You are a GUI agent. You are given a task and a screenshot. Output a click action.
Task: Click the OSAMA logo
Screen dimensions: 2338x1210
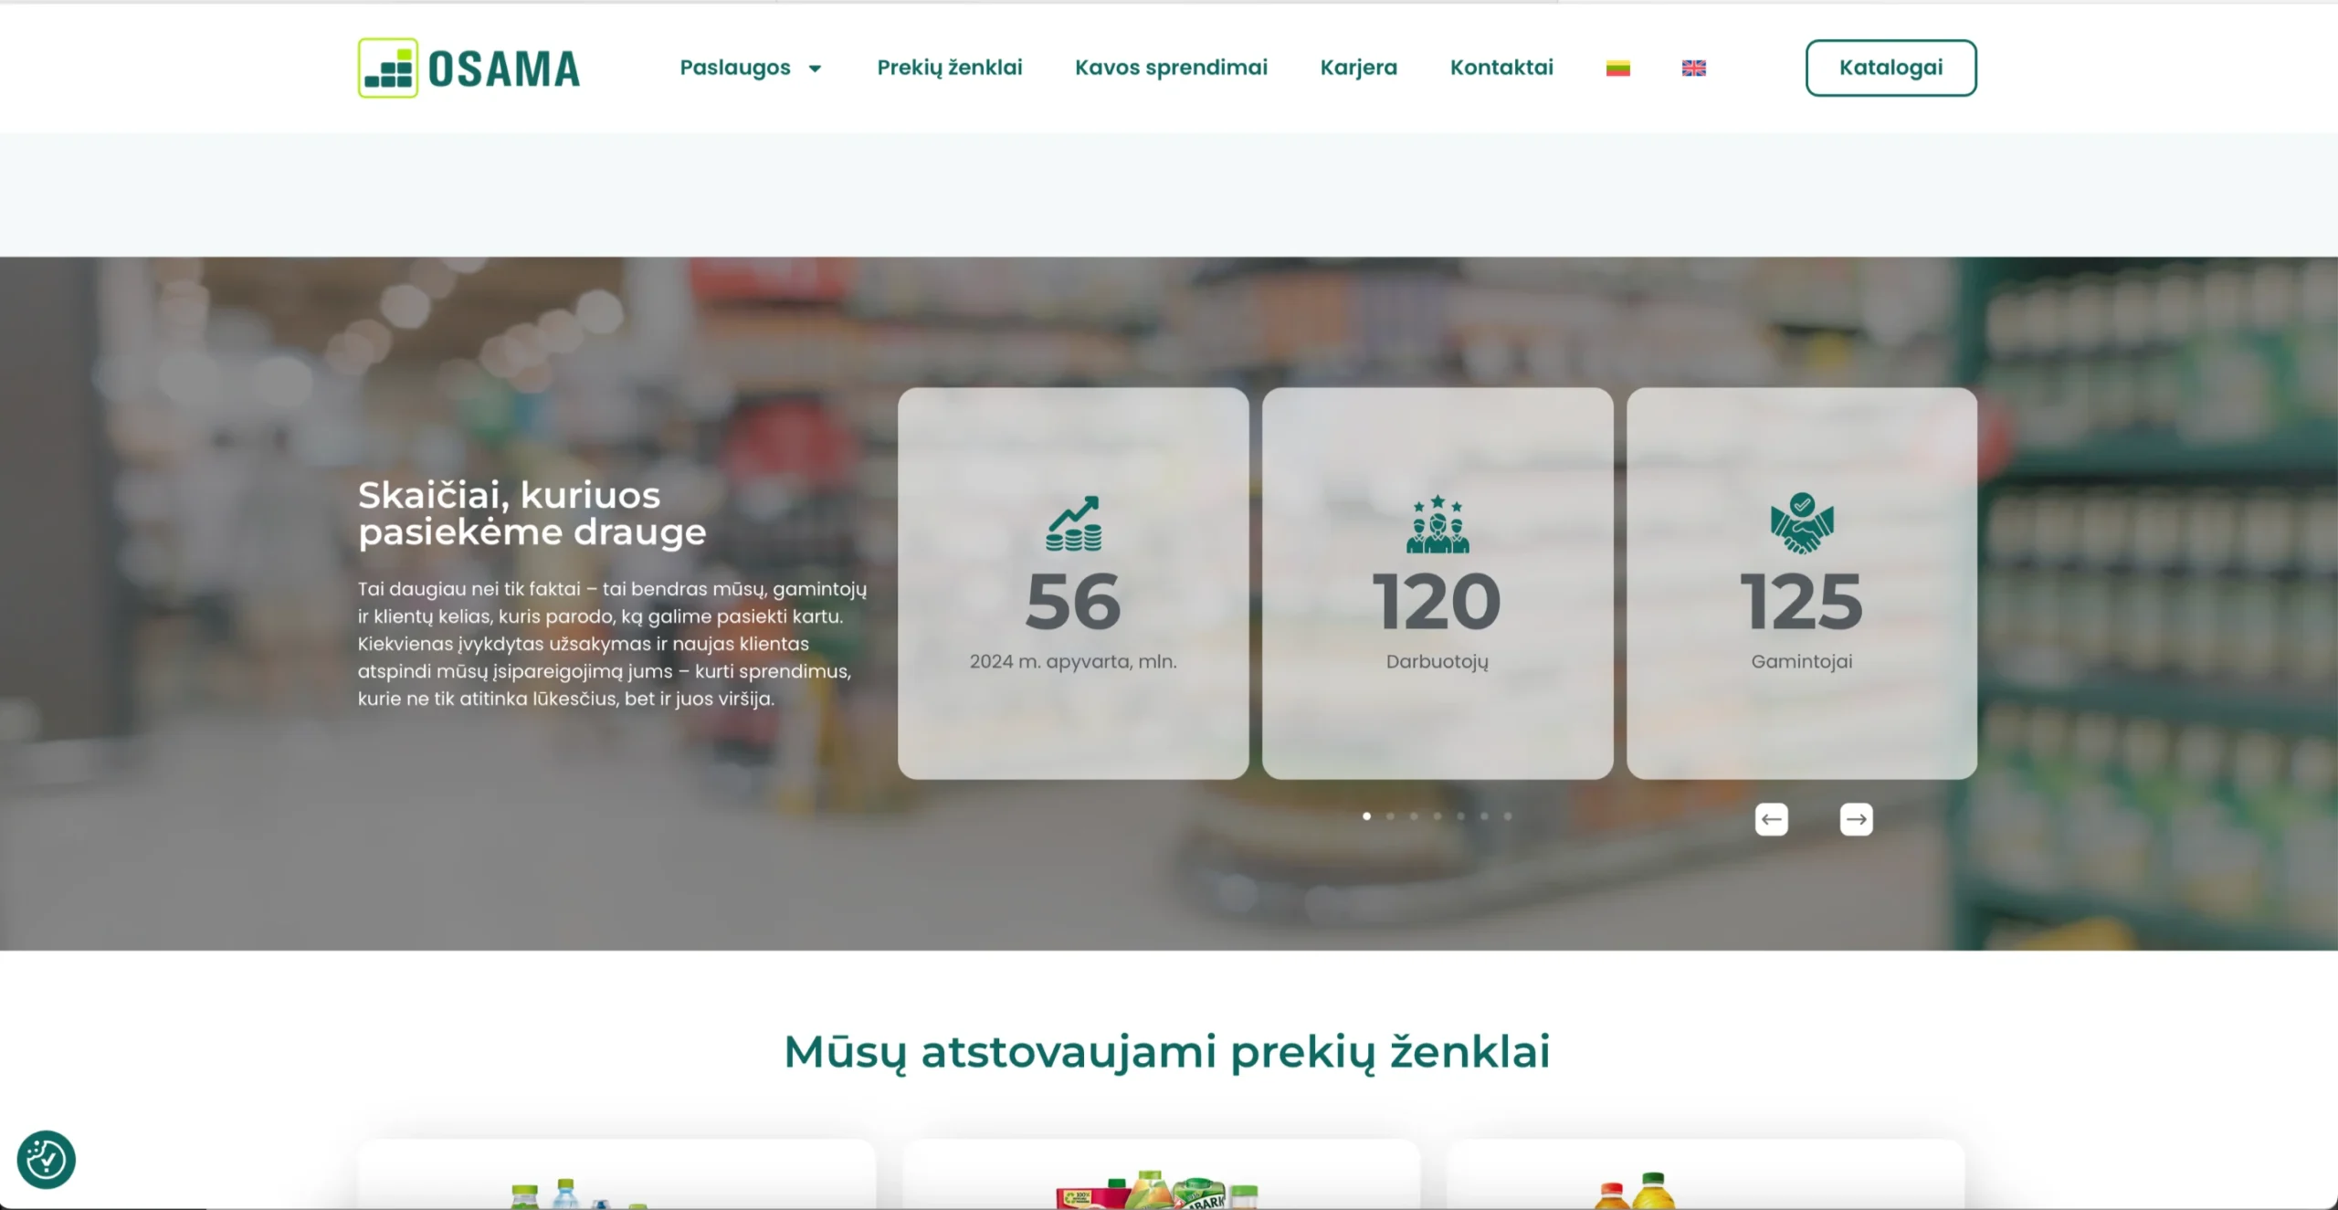pyautogui.click(x=469, y=68)
